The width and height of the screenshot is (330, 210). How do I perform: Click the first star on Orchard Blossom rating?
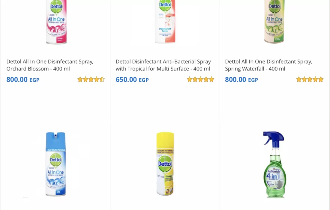80,79
